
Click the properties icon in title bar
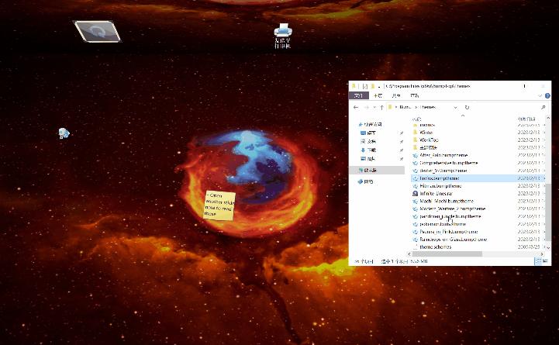point(364,86)
